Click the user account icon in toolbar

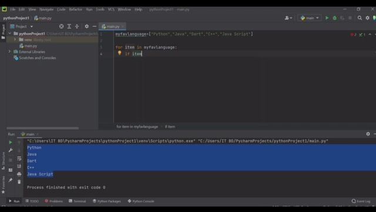pyautogui.click(x=288, y=18)
